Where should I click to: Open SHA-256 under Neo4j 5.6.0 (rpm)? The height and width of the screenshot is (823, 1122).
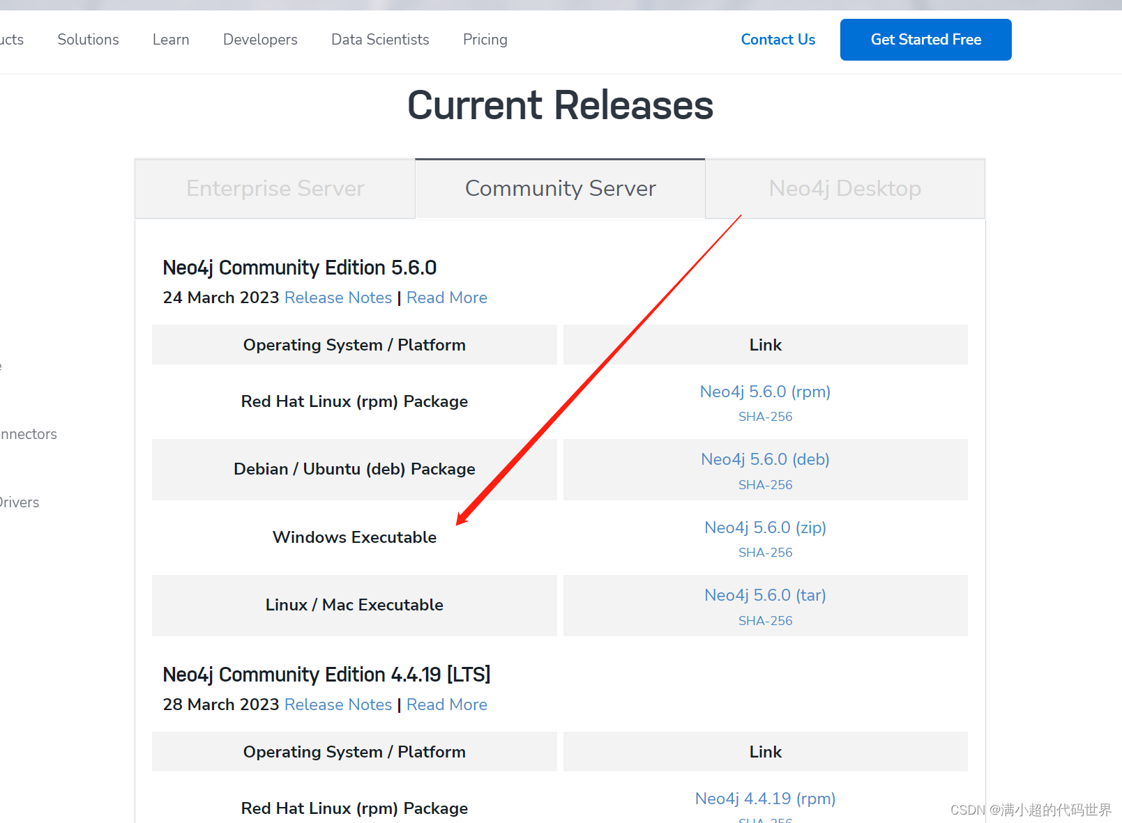pos(766,417)
